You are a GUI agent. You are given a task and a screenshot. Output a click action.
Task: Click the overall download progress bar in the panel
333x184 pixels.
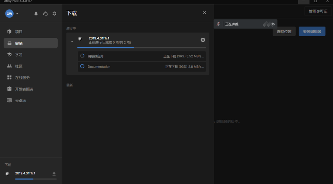(142, 48)
